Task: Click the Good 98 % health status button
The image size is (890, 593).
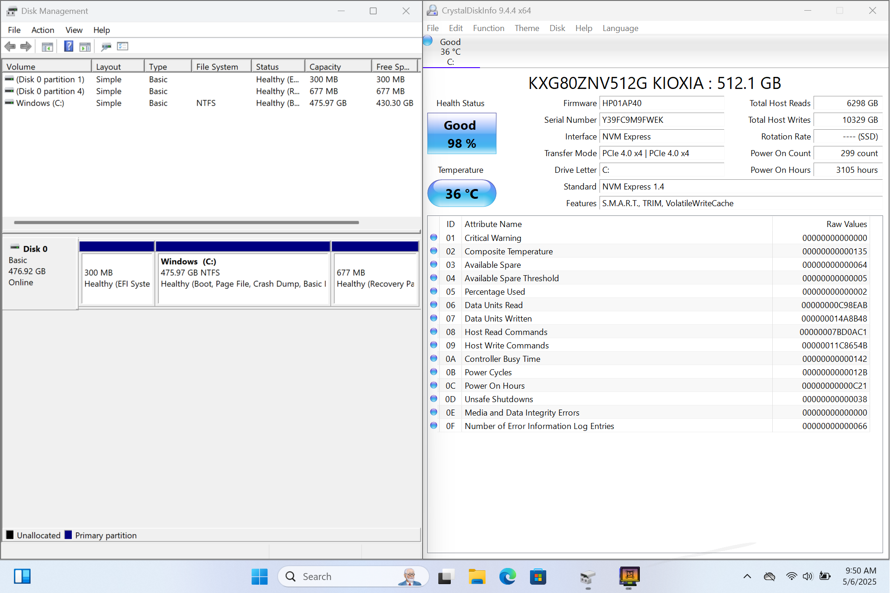Action: pos(461,133)
